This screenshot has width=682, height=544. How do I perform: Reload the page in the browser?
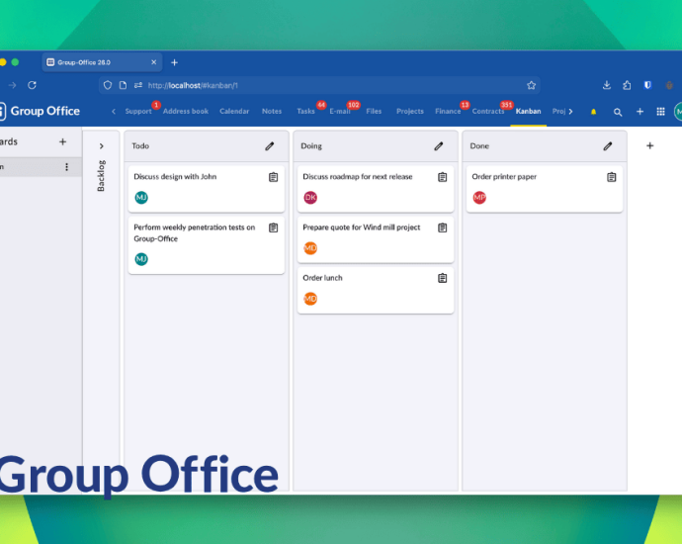[33, 85]
